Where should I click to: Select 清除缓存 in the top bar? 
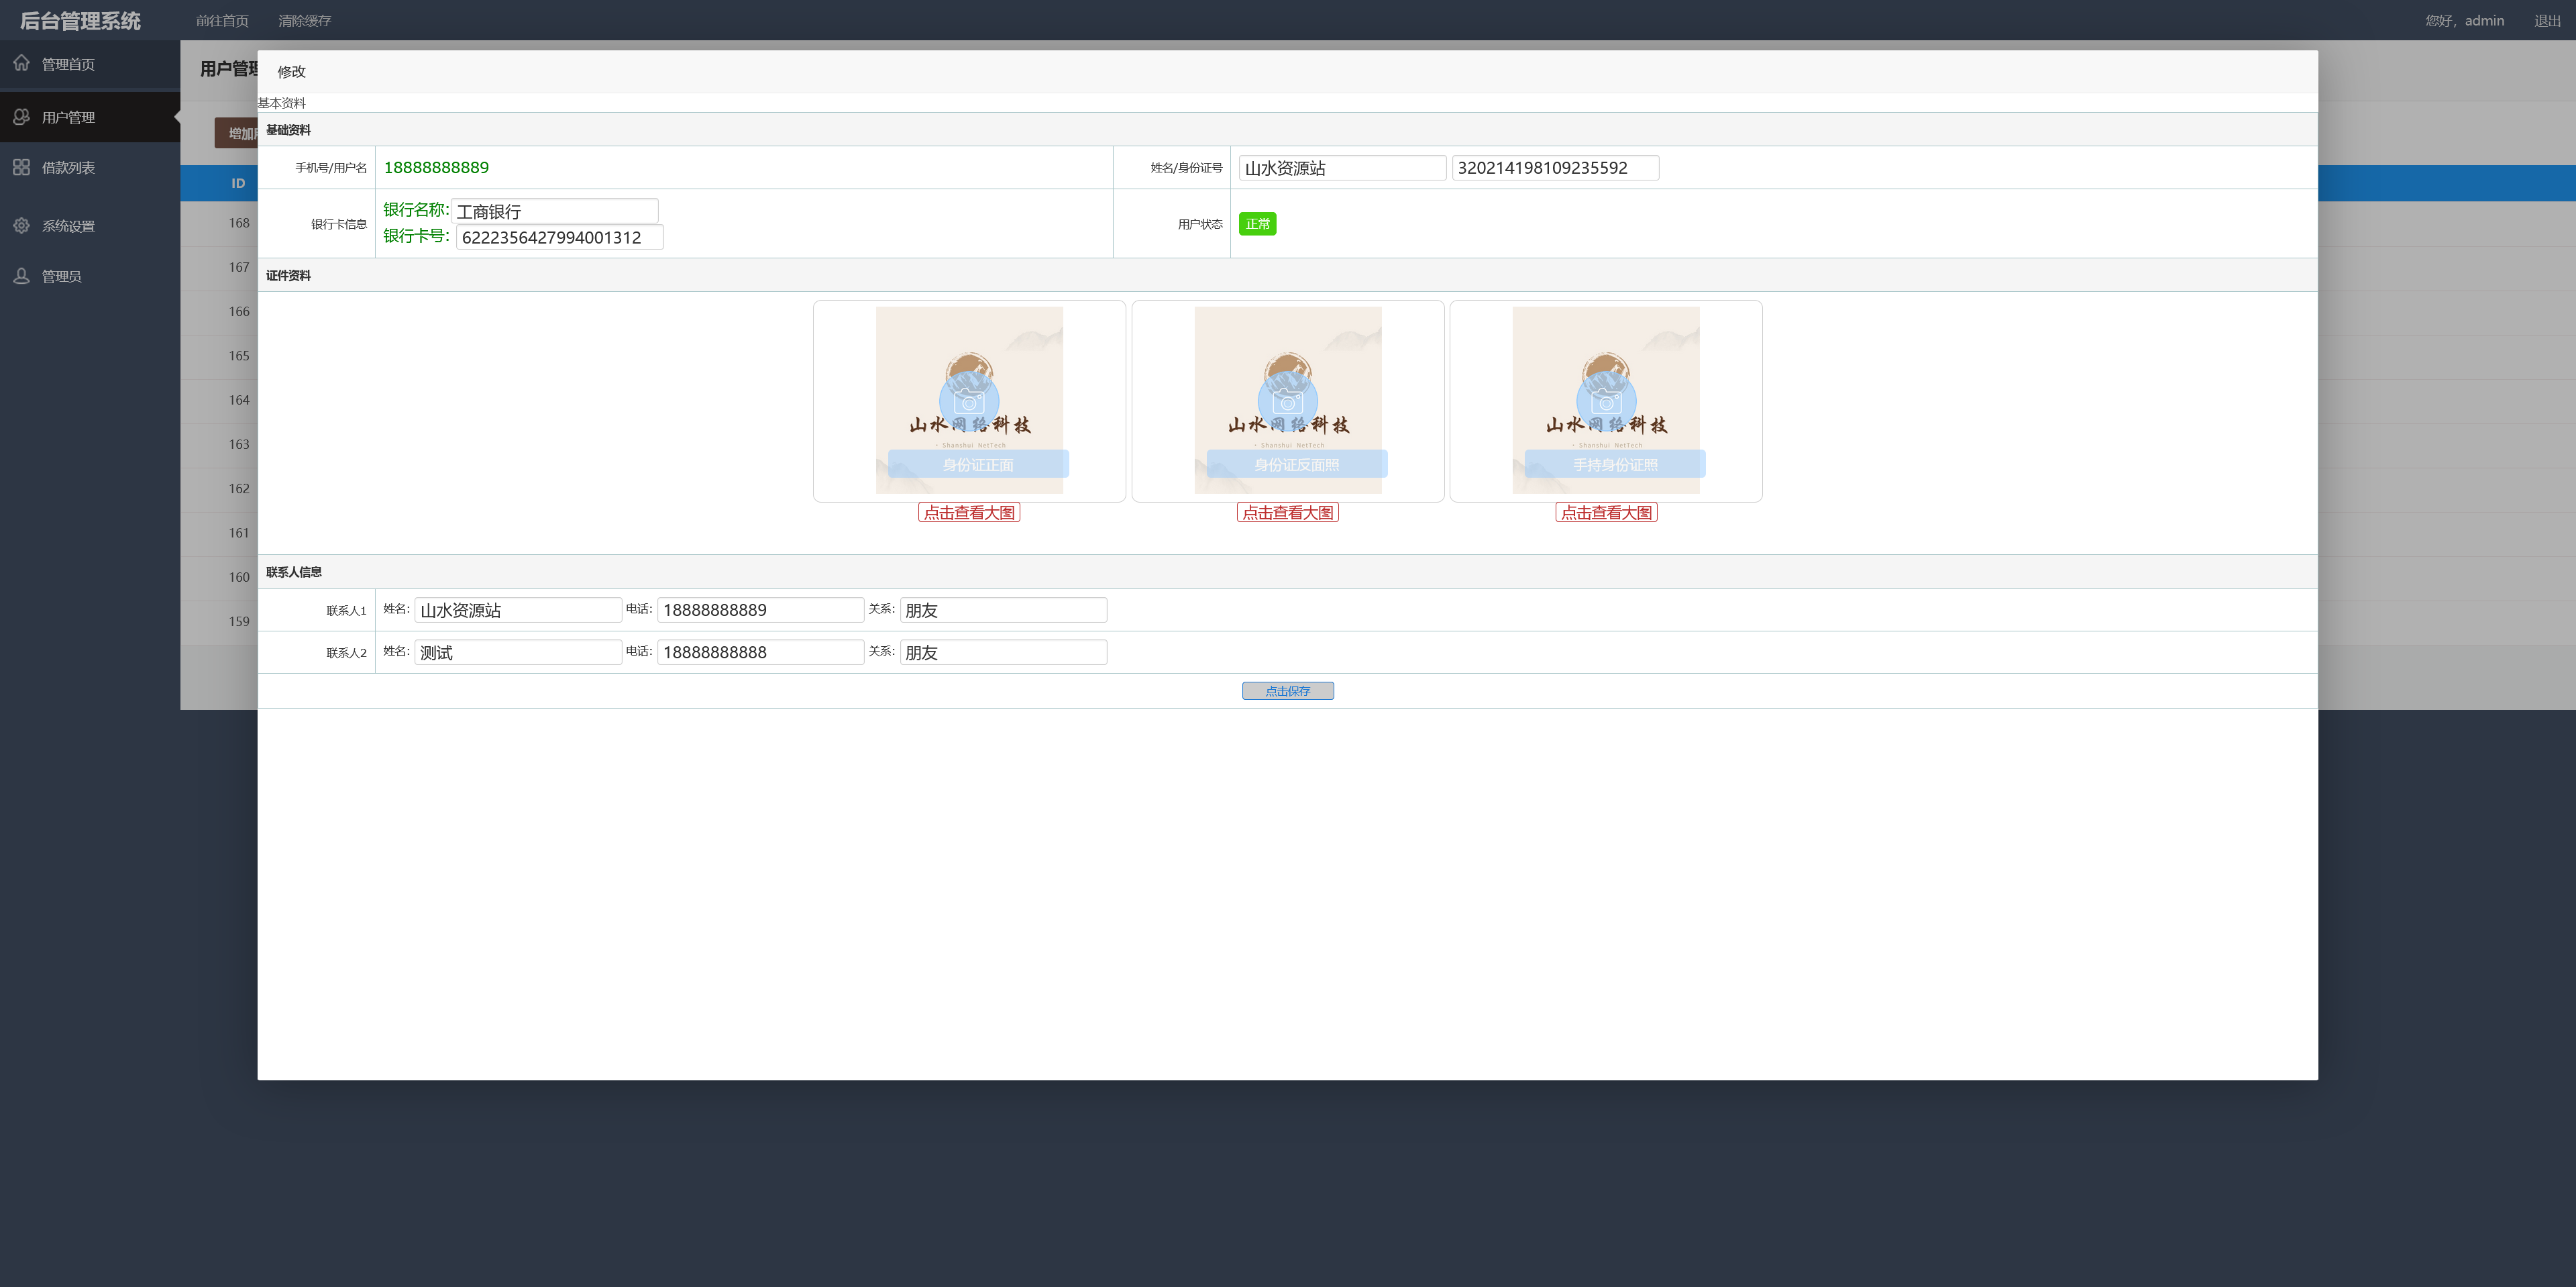coord(304,20)
